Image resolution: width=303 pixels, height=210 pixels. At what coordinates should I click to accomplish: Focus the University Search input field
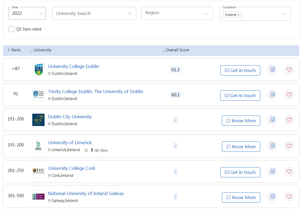tap(91, 14)
